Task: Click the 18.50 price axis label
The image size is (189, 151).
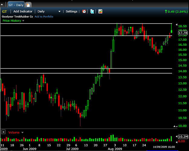Action: (x=182, y=26)
